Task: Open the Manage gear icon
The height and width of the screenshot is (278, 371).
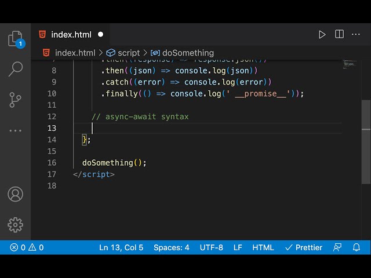Action: point(16,225)
